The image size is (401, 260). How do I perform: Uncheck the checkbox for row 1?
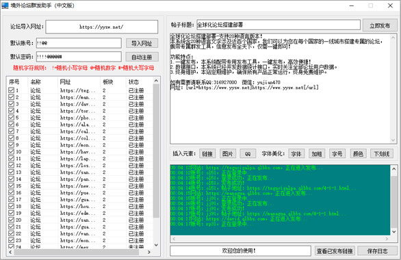pos(11,90)
